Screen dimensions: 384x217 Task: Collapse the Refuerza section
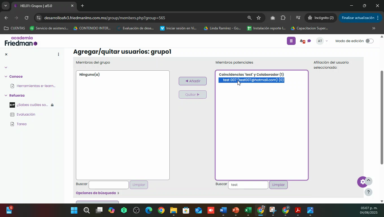pos(6,96)
